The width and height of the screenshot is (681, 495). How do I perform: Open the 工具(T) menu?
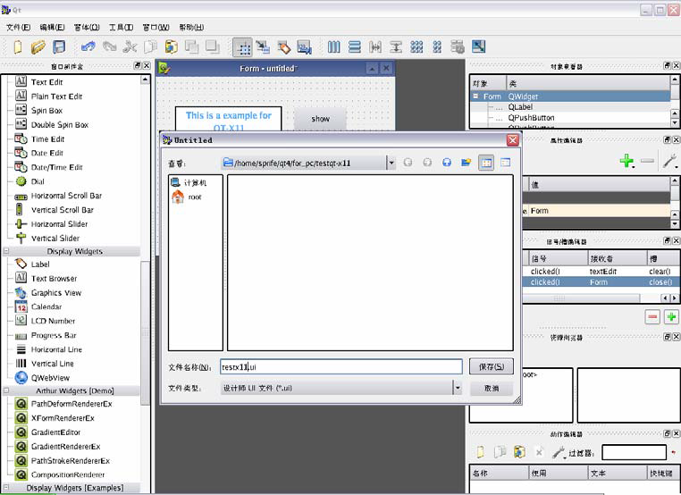[121, 27]
